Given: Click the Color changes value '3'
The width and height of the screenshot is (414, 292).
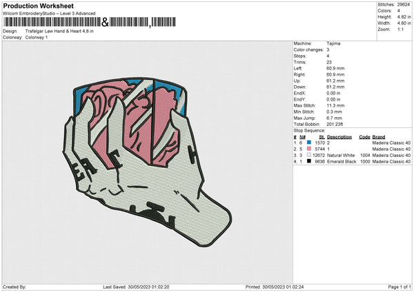Looking at the screenshot, I should coord(328,50).
